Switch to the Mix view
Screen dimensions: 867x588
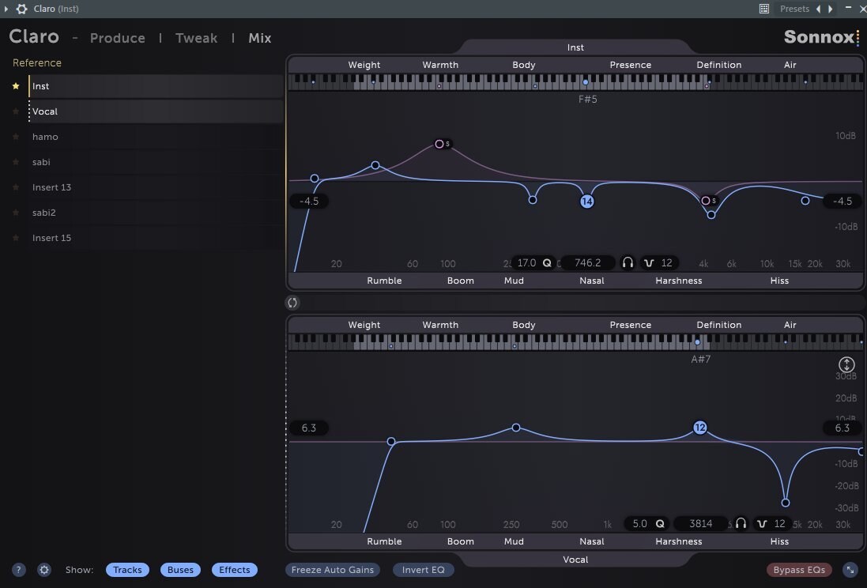pyautogui.click(x=260, y=38)
